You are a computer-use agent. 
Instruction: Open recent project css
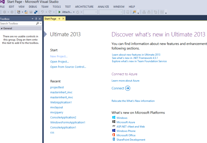(x=52, y=132)
